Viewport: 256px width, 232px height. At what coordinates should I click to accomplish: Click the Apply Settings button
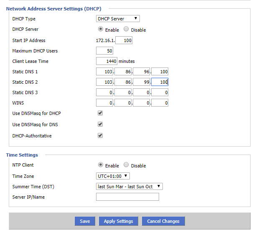pos(119,221)
